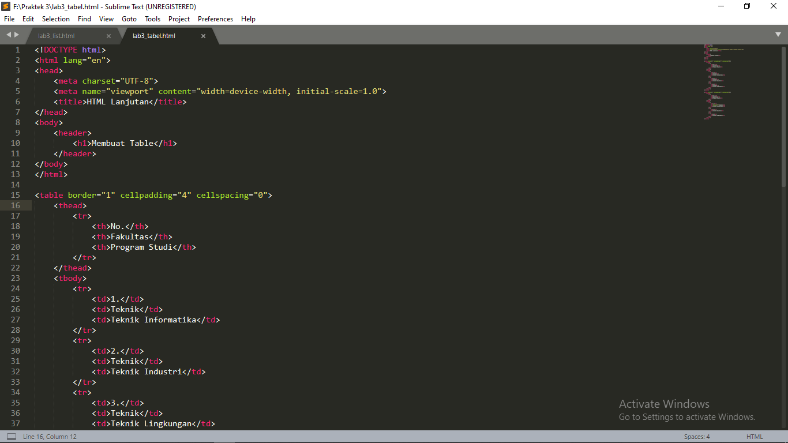This screenshot has height=443, width=788.
Task: Open the Selection menu
Action: 55,19
